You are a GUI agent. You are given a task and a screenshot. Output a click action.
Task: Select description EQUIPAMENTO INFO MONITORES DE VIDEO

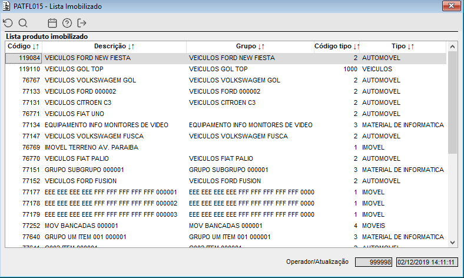pyautogui.click(x=106, y=125)
